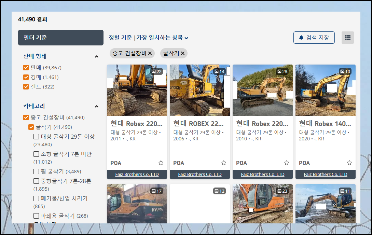Check the 폐기물/산업 처리기 checkbox
The image size is (372, 235).
click(x=36, y=198)
